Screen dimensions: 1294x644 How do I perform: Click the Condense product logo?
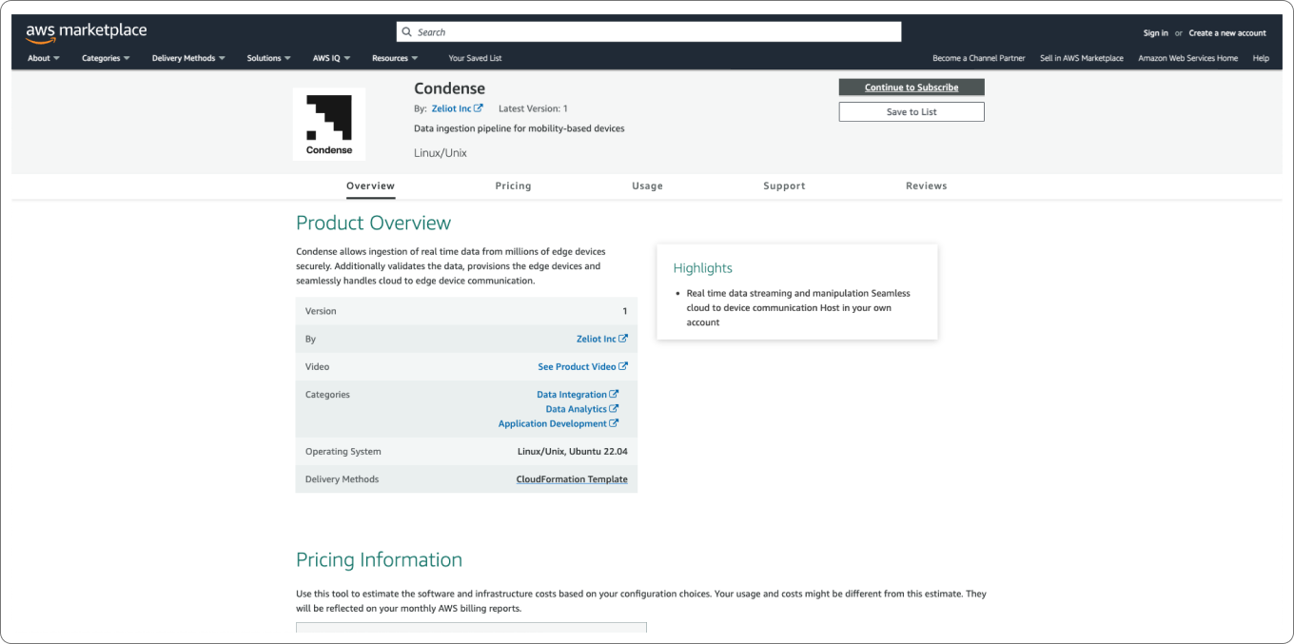click(329, 125)
